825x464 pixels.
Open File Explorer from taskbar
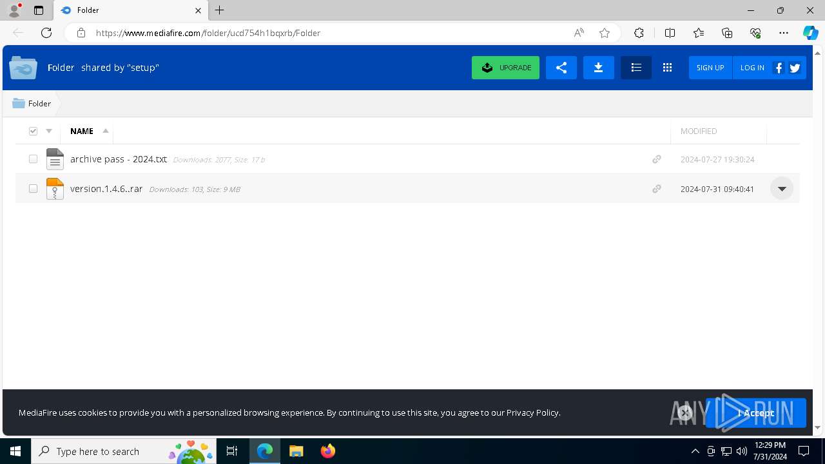point(296,451)
